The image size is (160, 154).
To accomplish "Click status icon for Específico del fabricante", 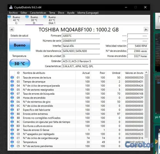I will (x=12, y=110).
